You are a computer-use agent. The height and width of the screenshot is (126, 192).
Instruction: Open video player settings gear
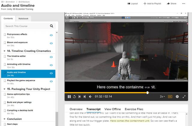[177, 97]
